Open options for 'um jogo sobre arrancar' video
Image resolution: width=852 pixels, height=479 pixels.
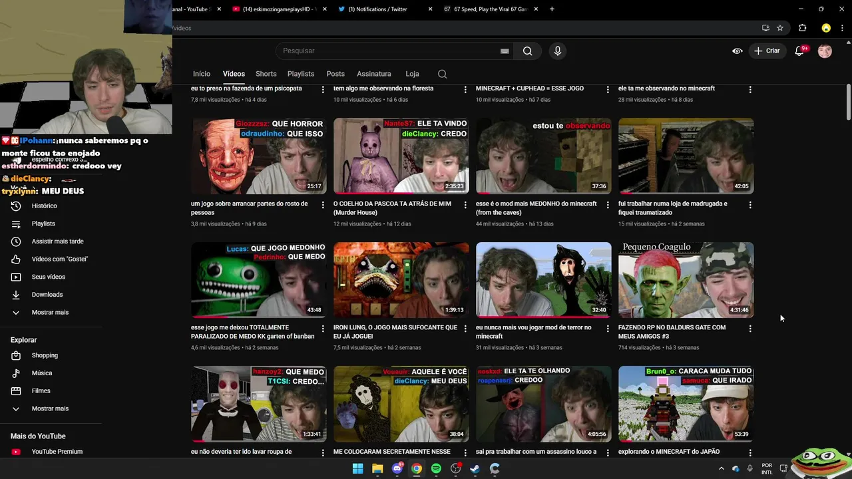click(x=323, y=205)
